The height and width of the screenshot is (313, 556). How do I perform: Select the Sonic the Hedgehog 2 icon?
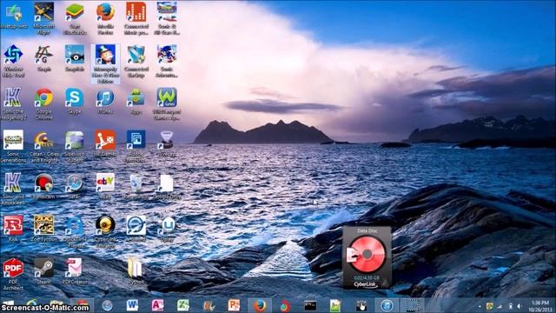[13, 103]
